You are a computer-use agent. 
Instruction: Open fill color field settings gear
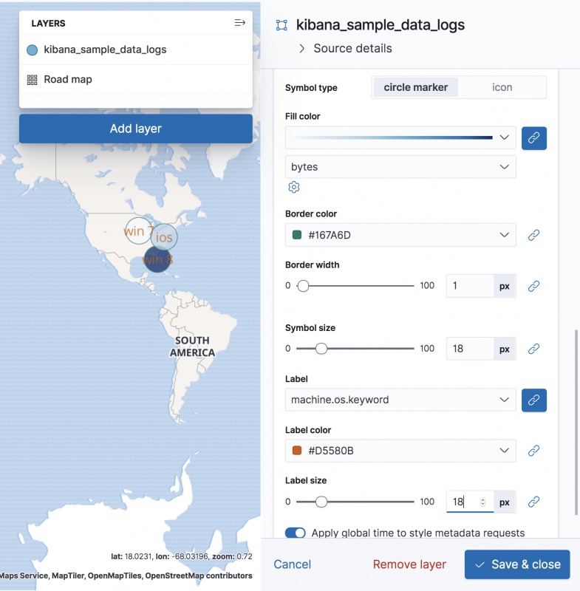point(293,187)
